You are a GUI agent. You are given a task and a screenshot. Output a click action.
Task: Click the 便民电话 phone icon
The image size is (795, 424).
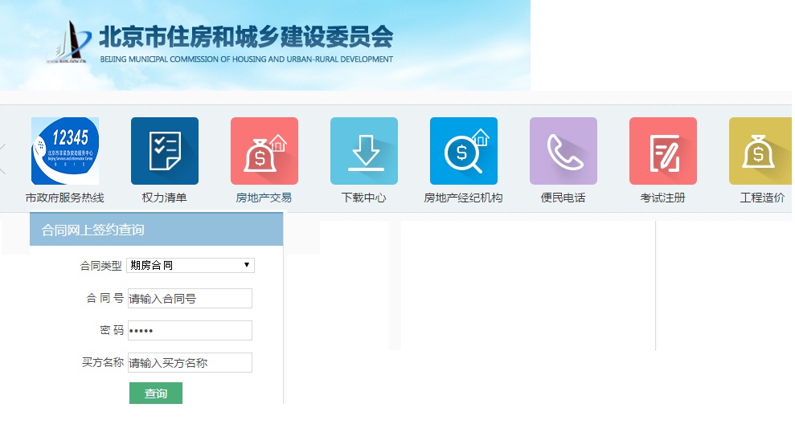coord(563,151)
